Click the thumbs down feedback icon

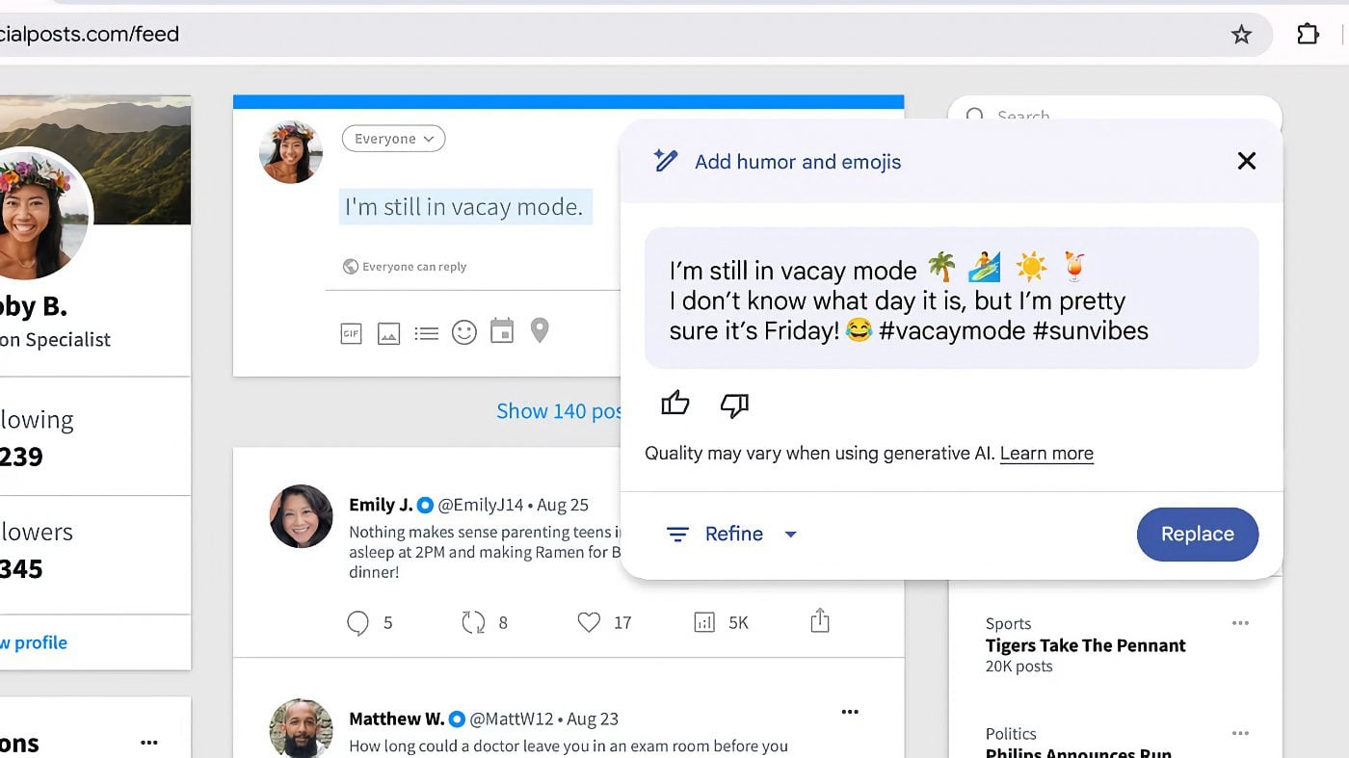[734, 405]
